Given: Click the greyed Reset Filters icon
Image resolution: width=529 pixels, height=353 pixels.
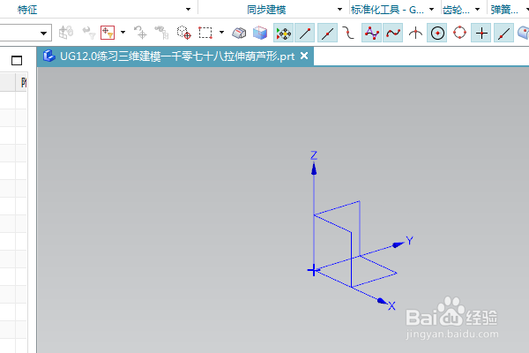Looking at the screenshot, I should tap(89, 33).
